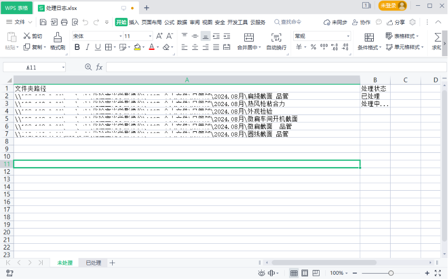Increase font size with A+ icon
Image resolution: width=448 pixels, height=280 pixels.
pos(159,36)
